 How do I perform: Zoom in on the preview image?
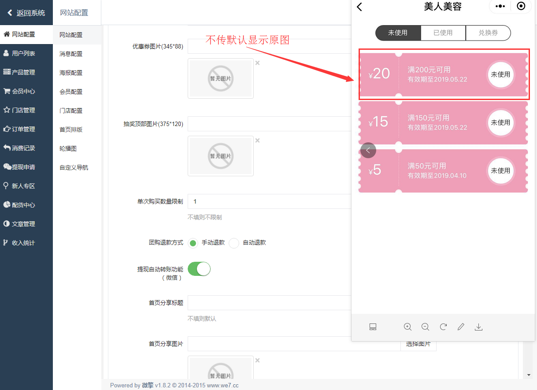(x=407, y=327)
